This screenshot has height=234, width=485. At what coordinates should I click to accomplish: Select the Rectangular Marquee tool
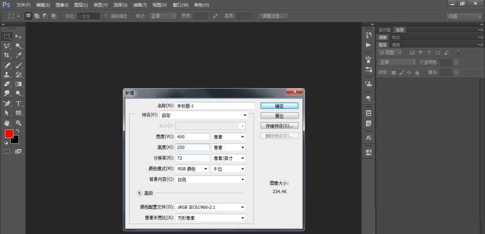click(7, 36)
